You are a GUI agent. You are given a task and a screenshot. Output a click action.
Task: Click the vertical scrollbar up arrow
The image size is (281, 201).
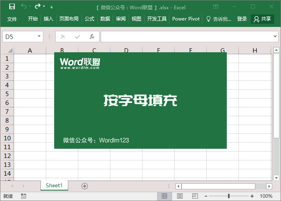pyautogui.click(x=276, y=50)
